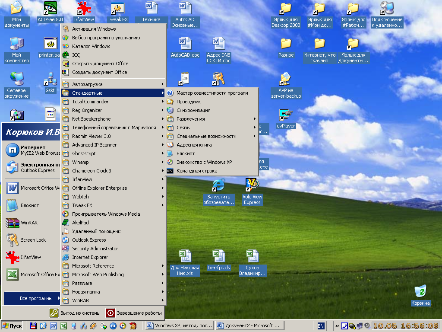Launch ICQ from the programs list

click(113, 55)
